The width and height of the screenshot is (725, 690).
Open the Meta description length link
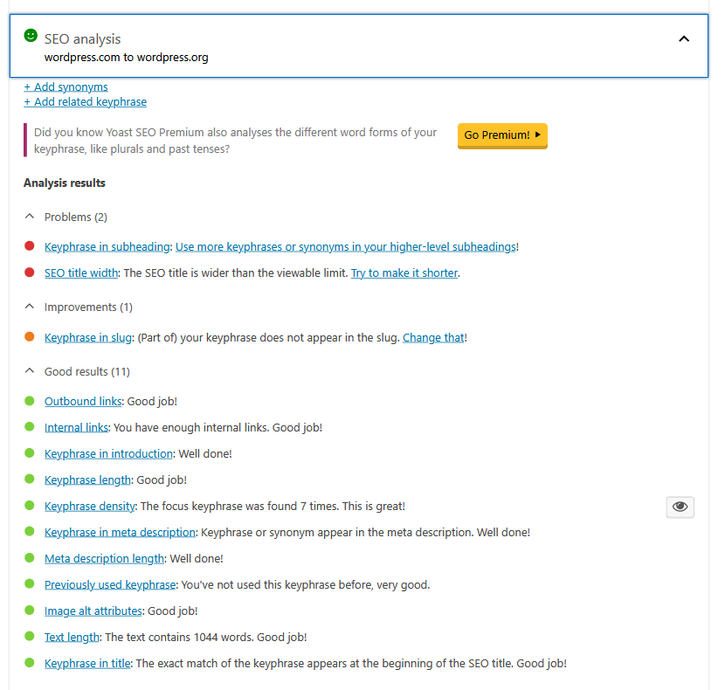tap(104, 559)
